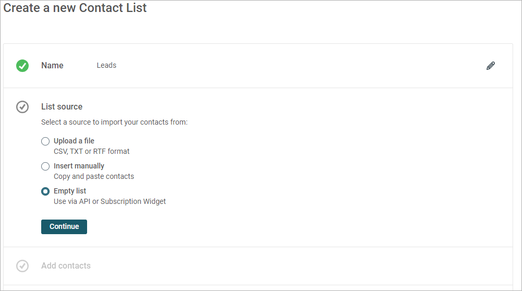Click the Copy and paste contacts description
This screenshot has width=522, height=291.
(x=94, y=176)
